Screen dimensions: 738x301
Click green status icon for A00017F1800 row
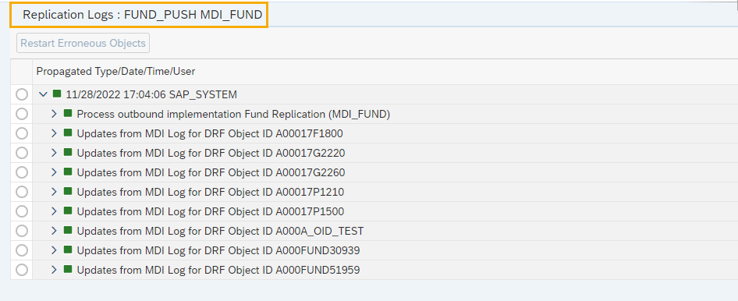point(68,133)
